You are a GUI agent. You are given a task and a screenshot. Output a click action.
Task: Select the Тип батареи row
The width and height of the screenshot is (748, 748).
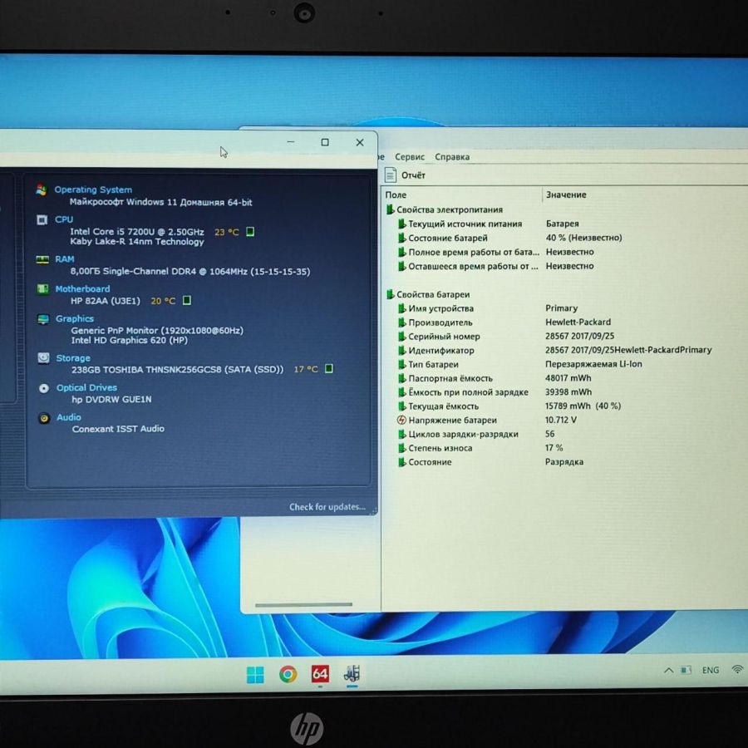coord(520,365)
